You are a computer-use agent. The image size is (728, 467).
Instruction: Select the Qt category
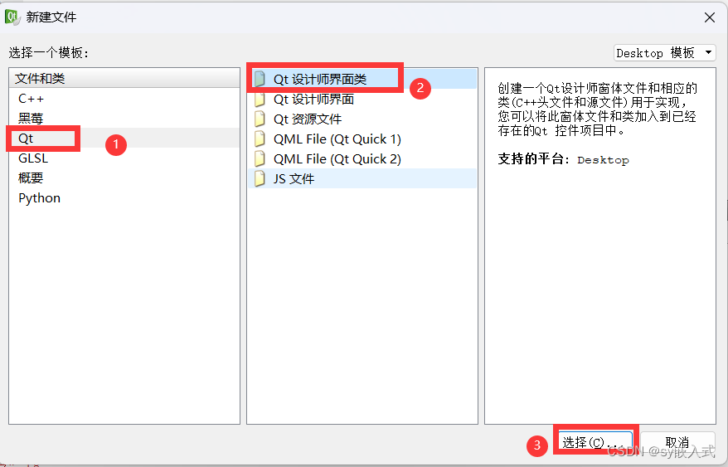[124, 138]
